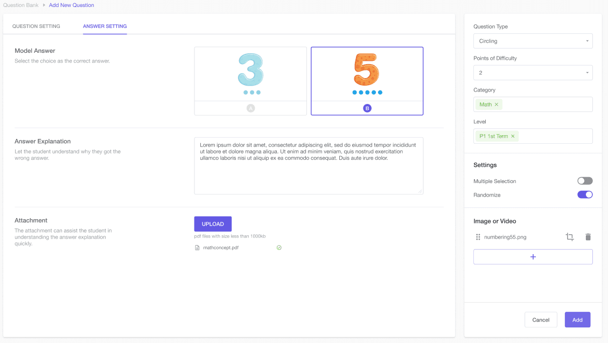
Task: Enable Multiple Selection
Action: pos(585,181)
